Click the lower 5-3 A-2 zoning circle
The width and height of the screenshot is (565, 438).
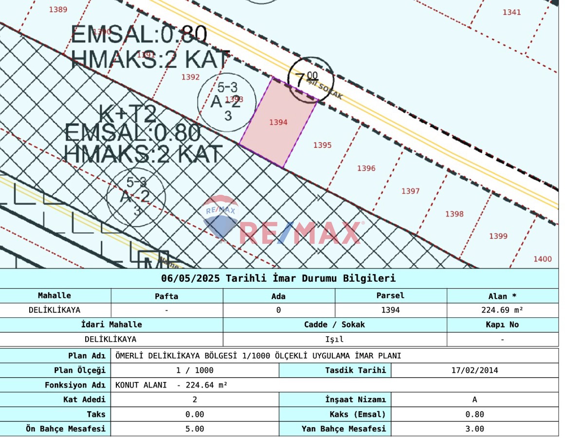136,197
